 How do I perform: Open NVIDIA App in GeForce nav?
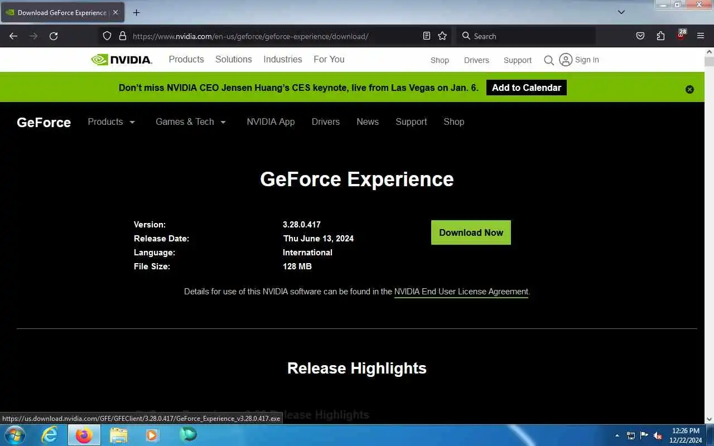pos(271,122)
